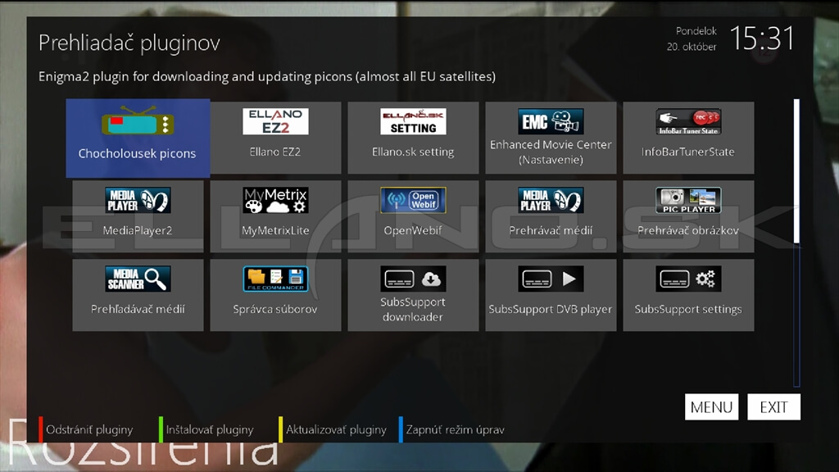Select the Chocholousek picons plugin
Viewport: 839px width, 472px height.
pyautogui.click(x=138, y=138)
